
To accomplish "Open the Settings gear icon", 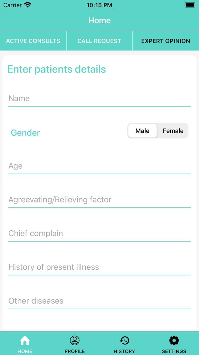I will (174, 340).
